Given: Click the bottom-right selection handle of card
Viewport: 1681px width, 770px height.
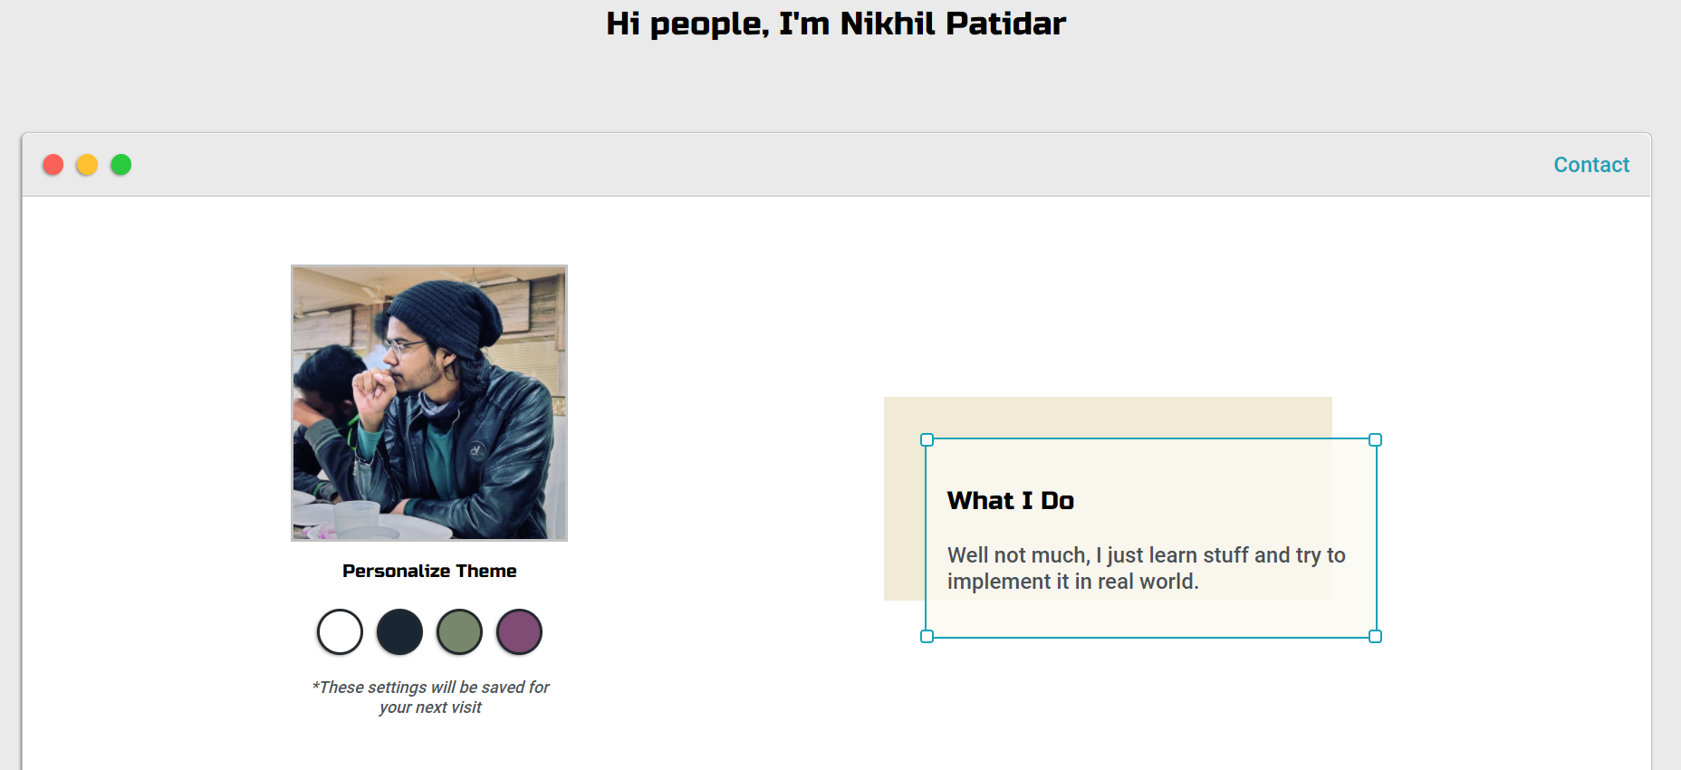Looking at the screenshot, I should 1375,637.
